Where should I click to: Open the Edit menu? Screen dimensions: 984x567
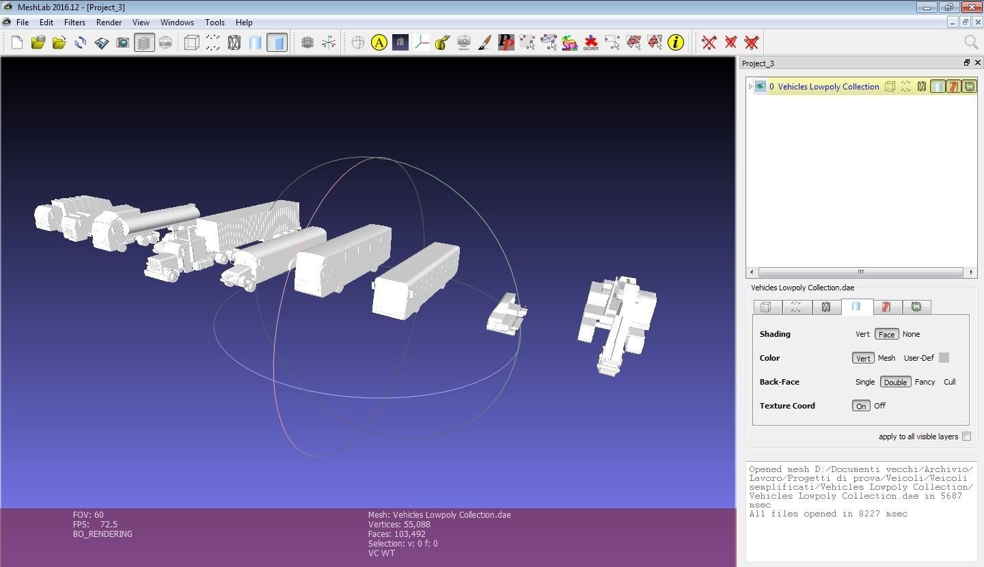(46, 22)
